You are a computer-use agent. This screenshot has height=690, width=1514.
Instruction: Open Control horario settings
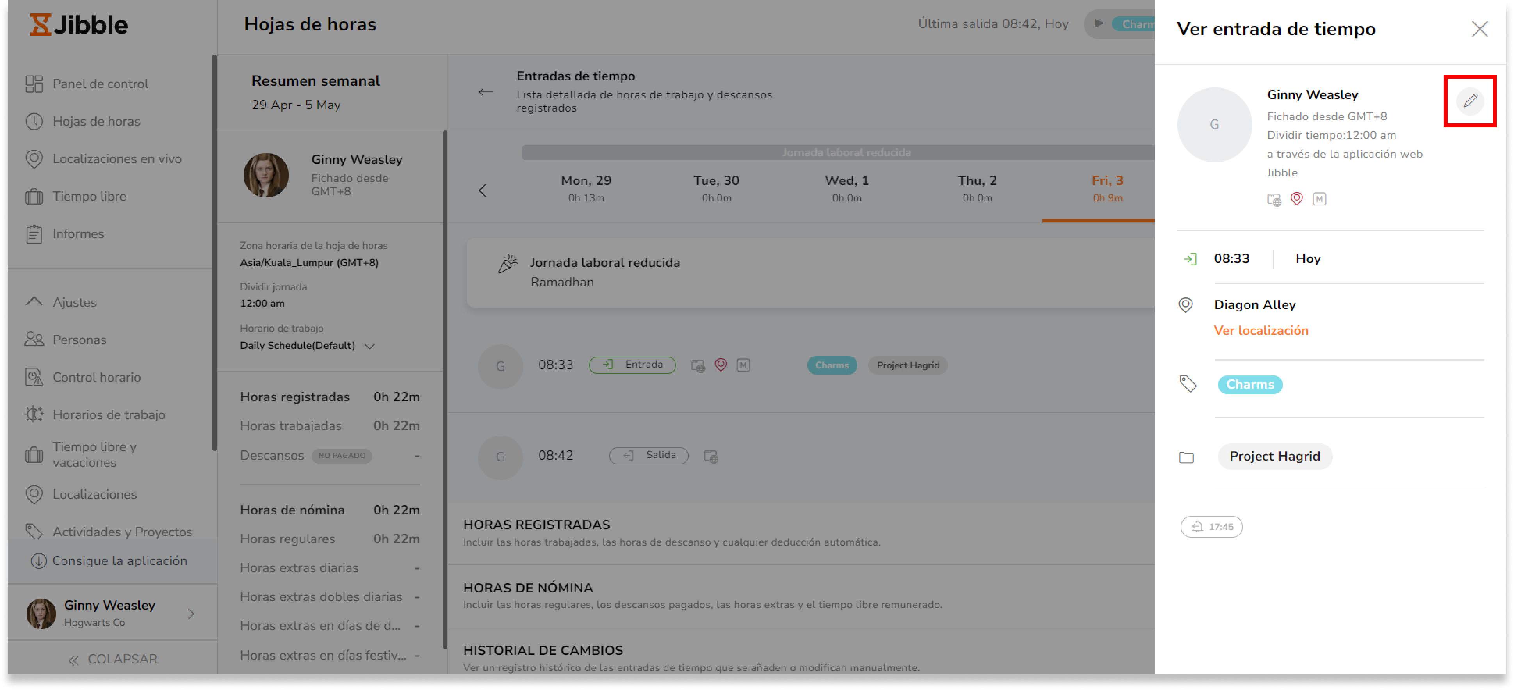(83, 377)
